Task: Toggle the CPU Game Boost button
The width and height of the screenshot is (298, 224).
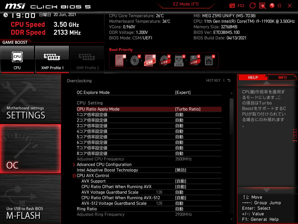Action: click(x=17, y=60)
